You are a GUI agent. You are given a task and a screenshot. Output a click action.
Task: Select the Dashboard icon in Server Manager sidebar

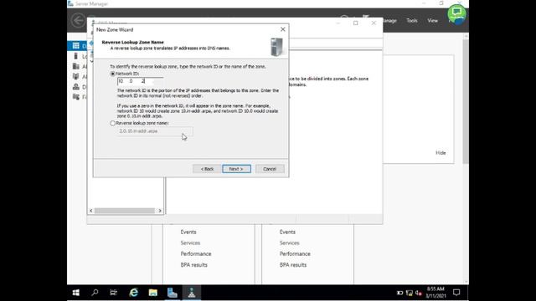76,46
